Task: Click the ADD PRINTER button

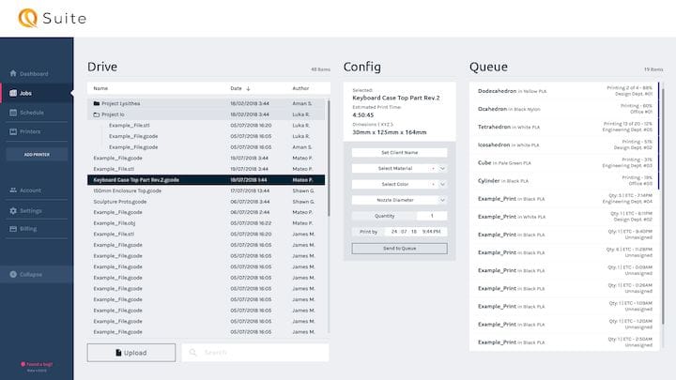Action: [x=37, y=154]
